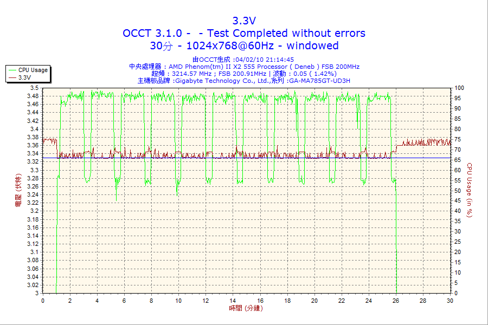The width and height of the screenshot is (488, 325).
Task: Click the "Gigabyte Technology Co., Ltd." motherboard line
Action: (244, 81)
